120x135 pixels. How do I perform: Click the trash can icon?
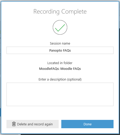[14, 124]
